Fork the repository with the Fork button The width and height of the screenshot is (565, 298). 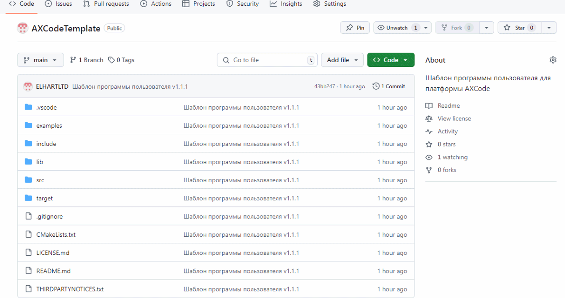(x=457, y=28)
